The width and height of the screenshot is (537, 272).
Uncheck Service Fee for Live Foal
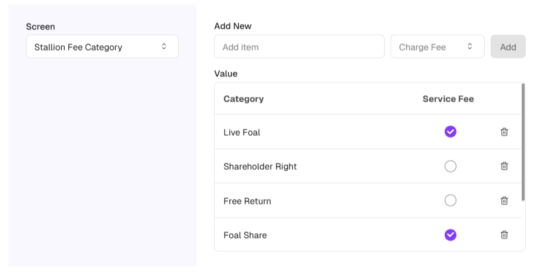[451, 132]
